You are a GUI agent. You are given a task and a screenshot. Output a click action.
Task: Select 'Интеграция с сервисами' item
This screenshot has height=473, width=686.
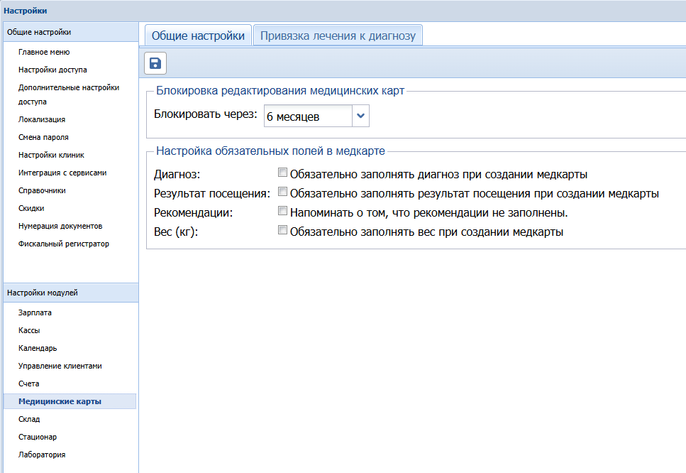coord(62,173)
